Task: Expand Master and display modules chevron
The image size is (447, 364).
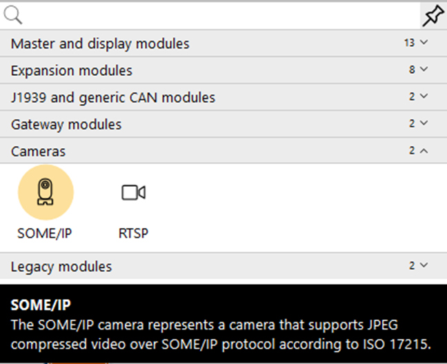Action: (424, 43)
